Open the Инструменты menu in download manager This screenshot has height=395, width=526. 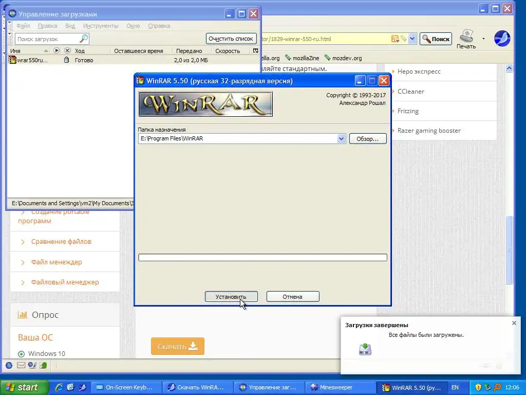coord(101,26)
